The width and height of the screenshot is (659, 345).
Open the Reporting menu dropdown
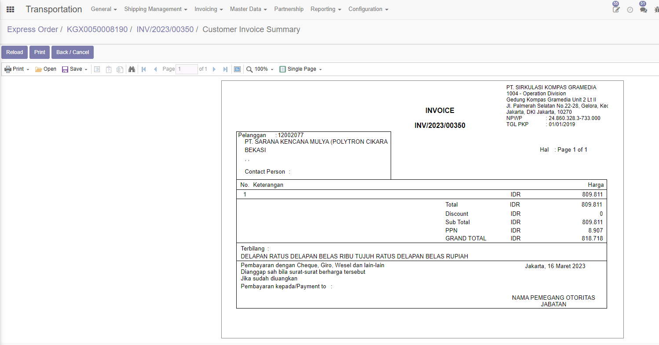326,9
